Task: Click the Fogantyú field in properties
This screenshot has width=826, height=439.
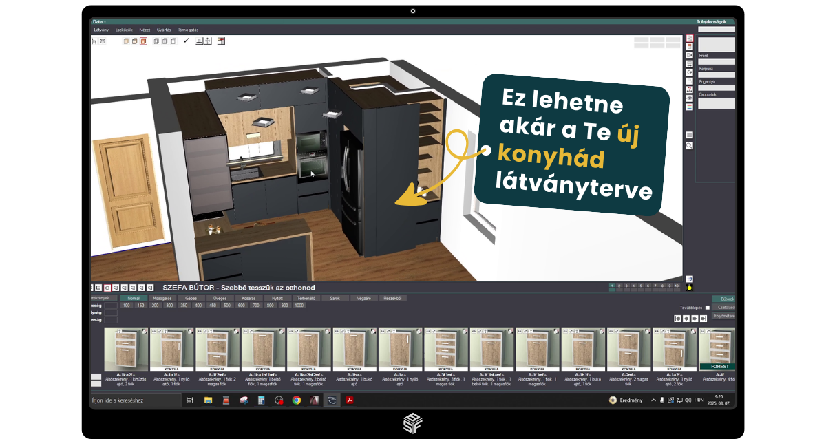Action: coord(717,87)
